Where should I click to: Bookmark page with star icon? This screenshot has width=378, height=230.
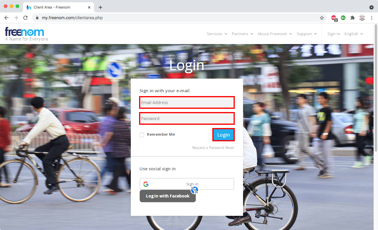click(322, 18)
